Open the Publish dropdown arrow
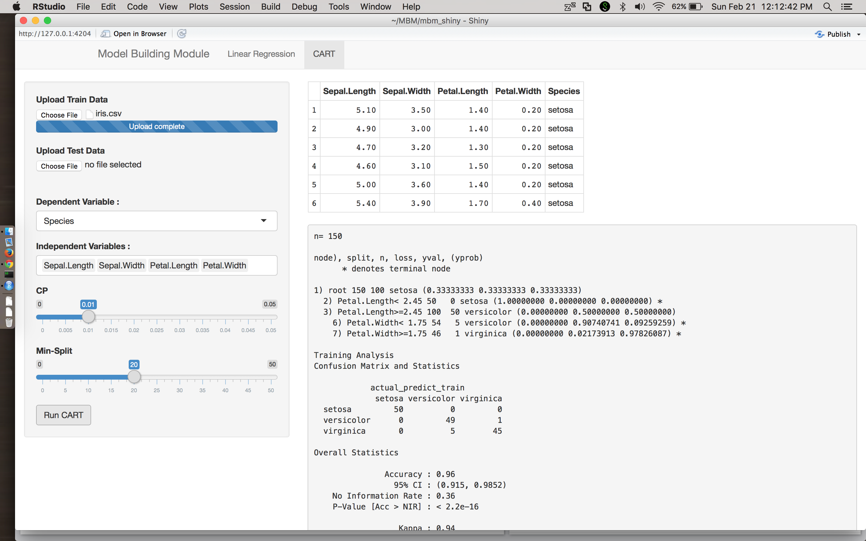Viewport: 866px width, 541px height. 858,34
